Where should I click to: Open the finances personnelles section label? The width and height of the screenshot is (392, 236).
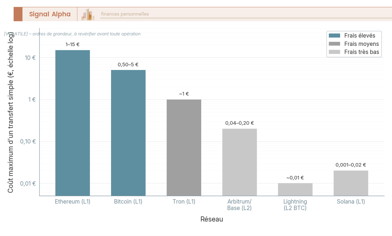click(125, 14)
